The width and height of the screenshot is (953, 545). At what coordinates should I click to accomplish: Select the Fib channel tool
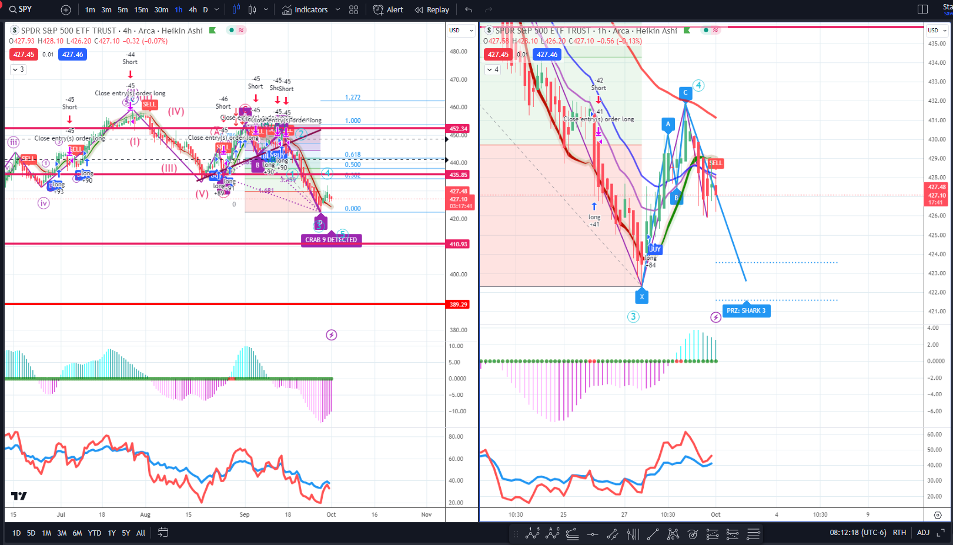tap(733, 534)
